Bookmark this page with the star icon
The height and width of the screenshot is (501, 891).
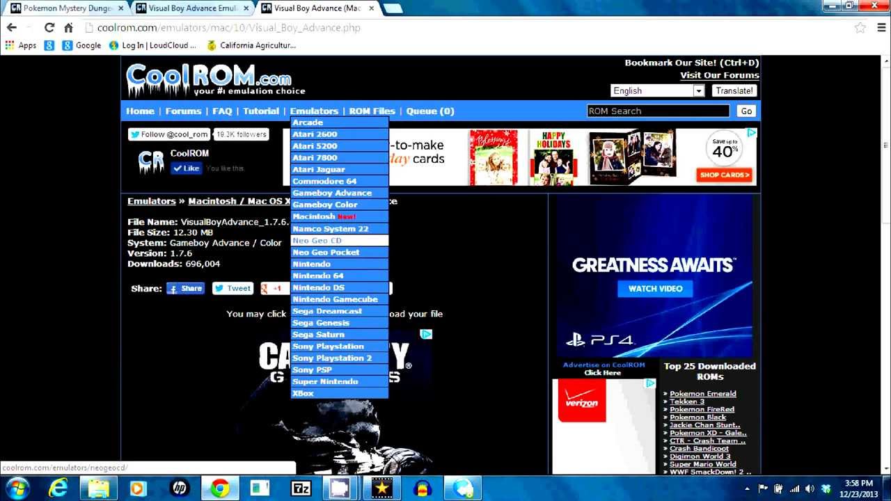[860, 28]
